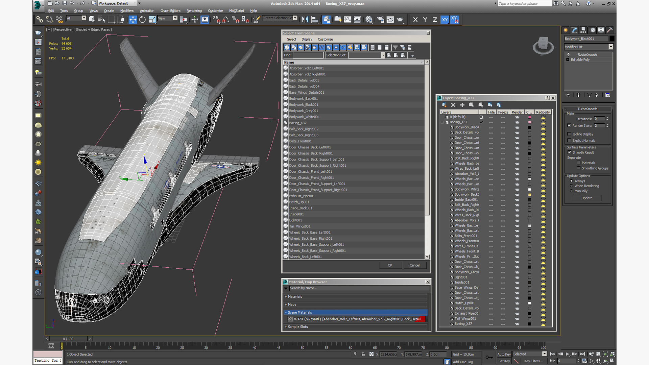Open the Graph Editors menu
This screenshot has width=649, height=365.
tap(170, 11)
